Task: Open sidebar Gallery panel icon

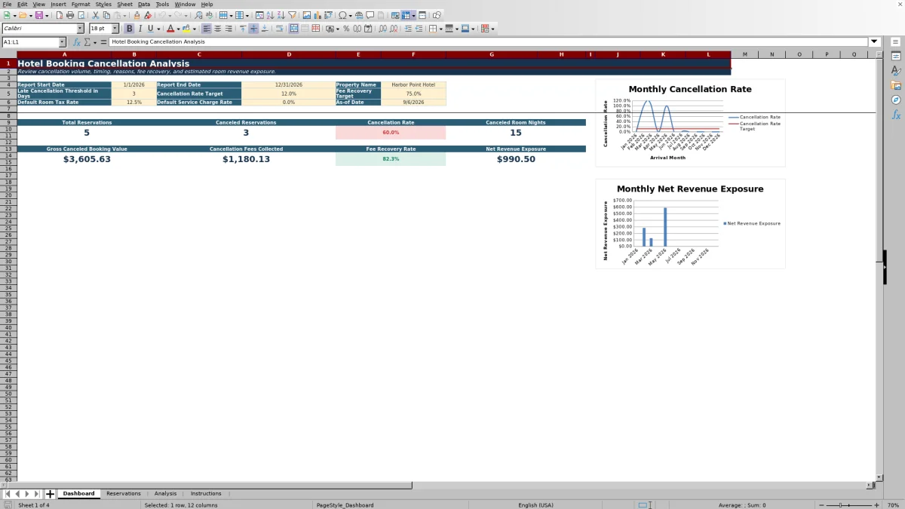Action: click(896, 85)
